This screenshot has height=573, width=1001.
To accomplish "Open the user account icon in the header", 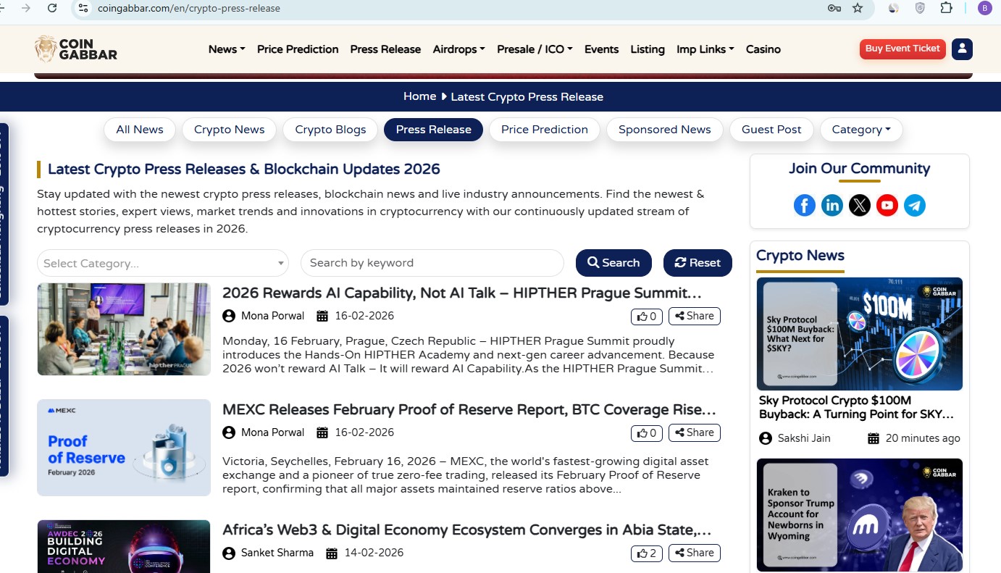I will tap(962, 49).
